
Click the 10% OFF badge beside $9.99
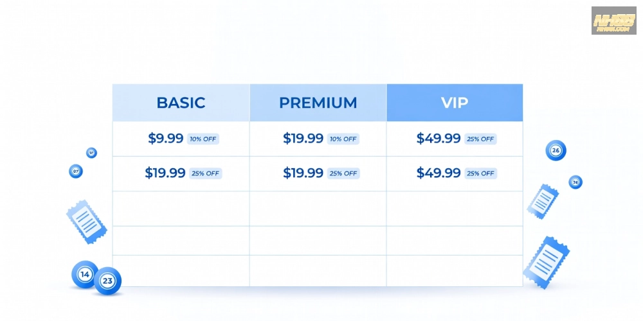pyautogui.click(x=203, y=139)
